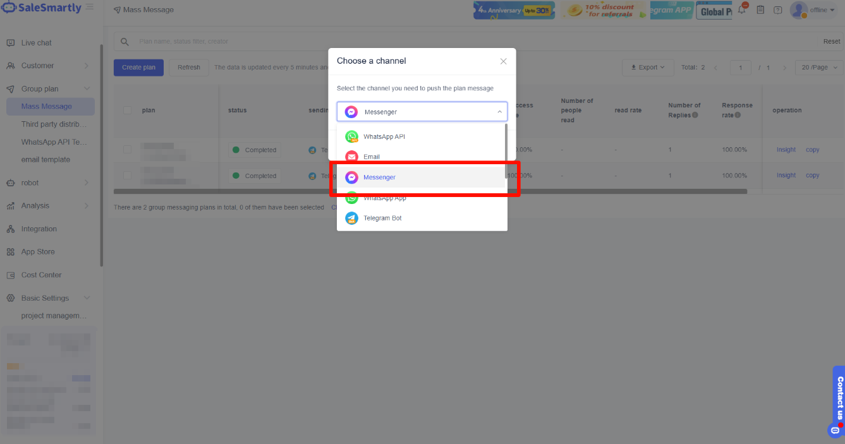Click the Total: 2 text
Screen dimensions: 845x444
coord(693,68)
